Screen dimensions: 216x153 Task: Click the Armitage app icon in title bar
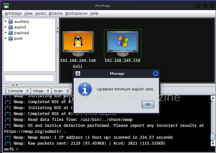pos(6,6)
